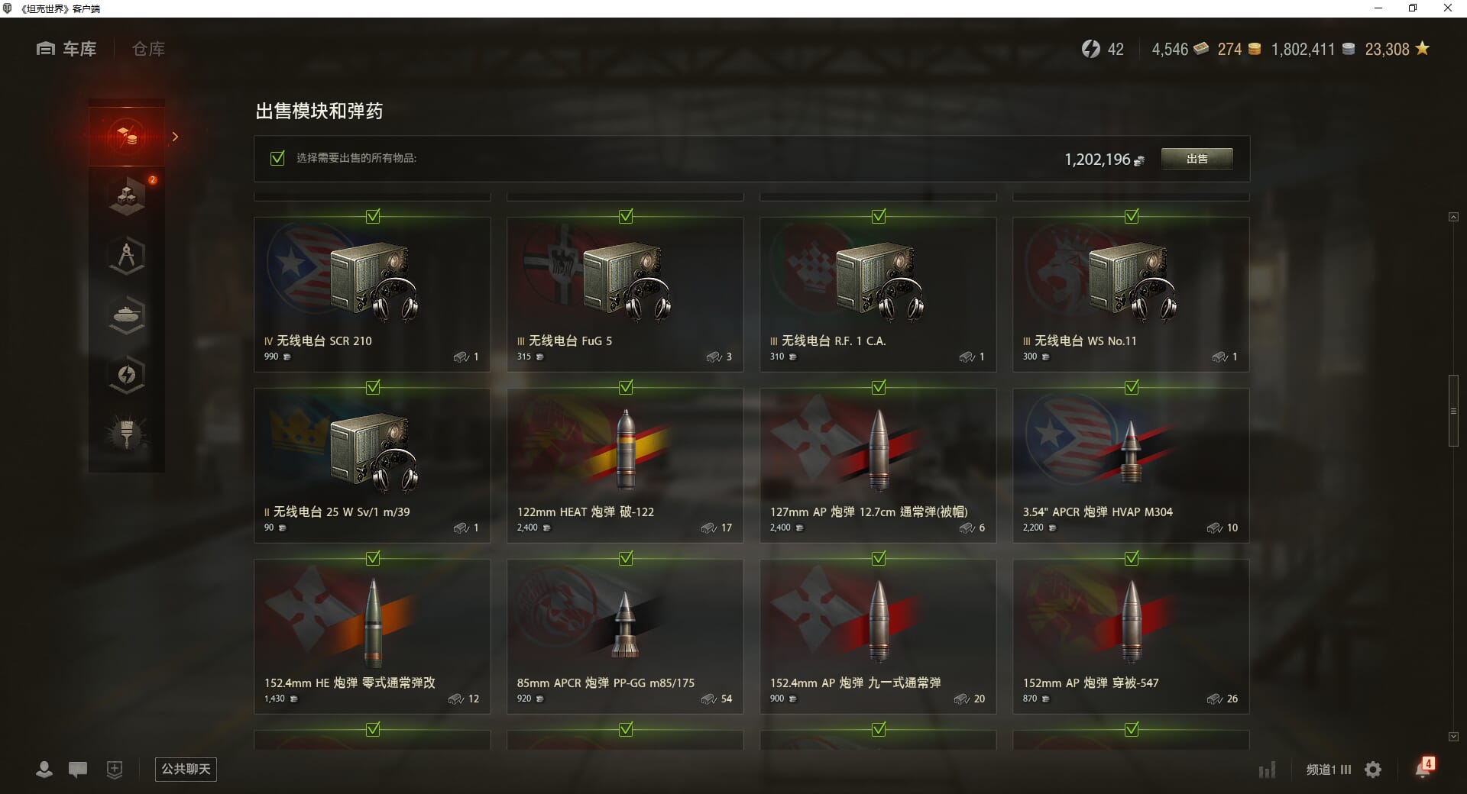Viewport: 1467px width, 794px height.
Task: Select the blueprints compass sidebar icon
Action: tap(127, 256)
